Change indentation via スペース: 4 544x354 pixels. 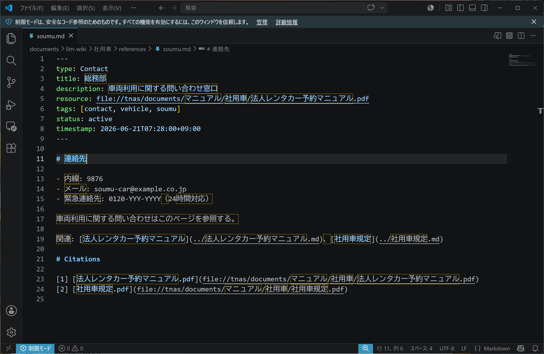[421, 348]
